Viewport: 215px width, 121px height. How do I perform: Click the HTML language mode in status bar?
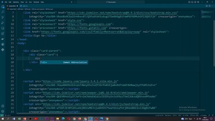[186, 115]
